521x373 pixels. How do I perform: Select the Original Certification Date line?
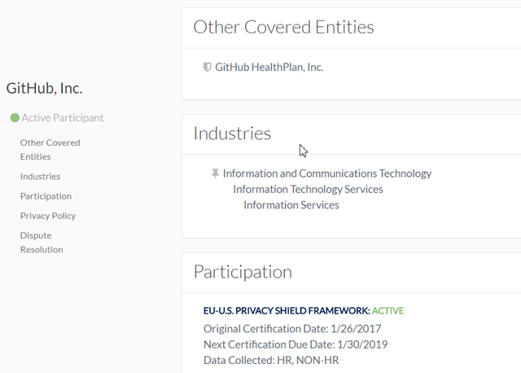click(x=292, y=329)
